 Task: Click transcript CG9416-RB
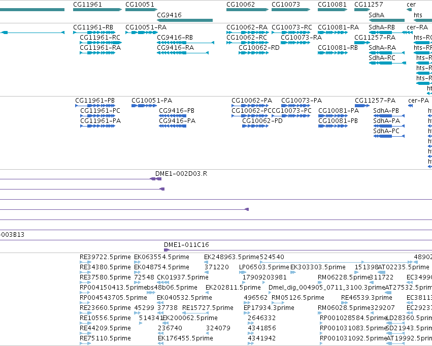[185, 43]
